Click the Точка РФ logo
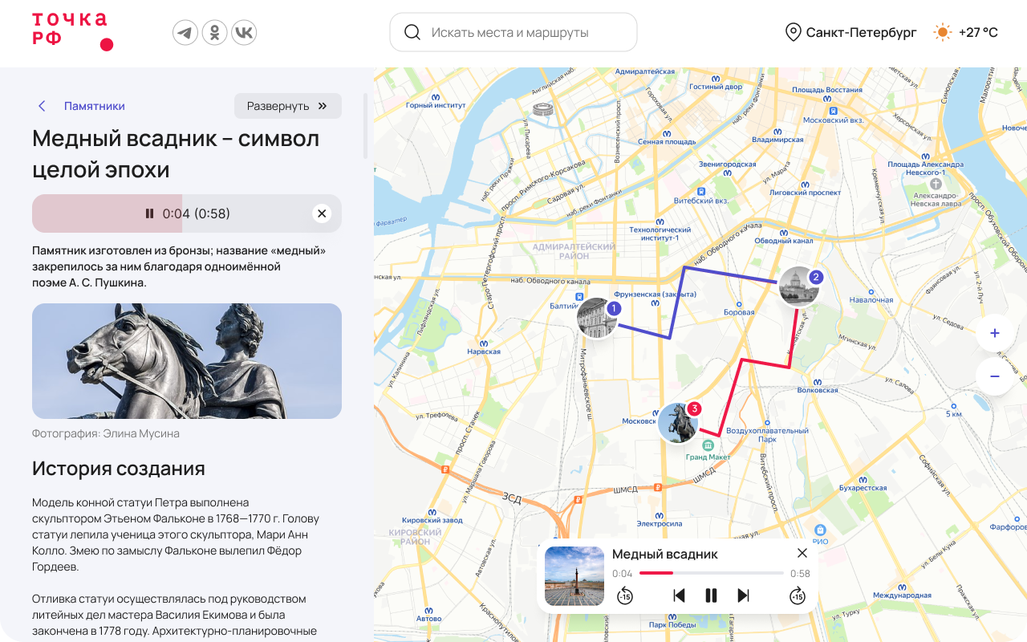 point(71,32)
